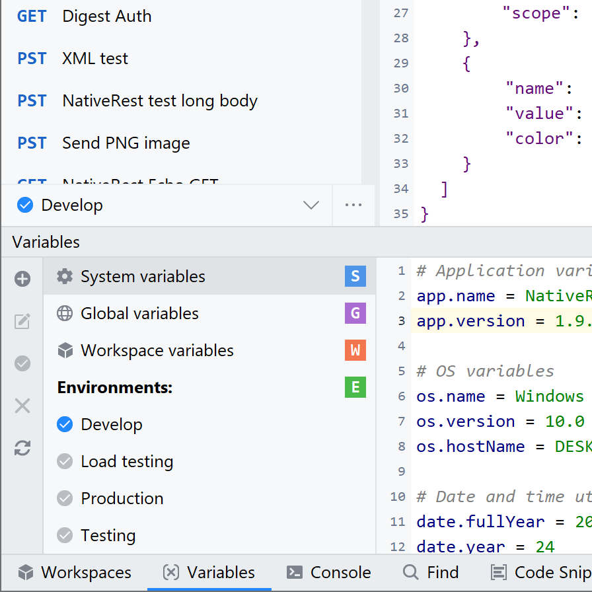The width and height of the screenshot is (592, 592).
Task: Click the os.name = Windows line
Action: click(x=500, y=396)
